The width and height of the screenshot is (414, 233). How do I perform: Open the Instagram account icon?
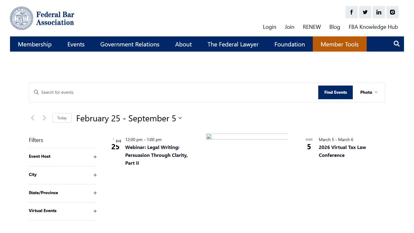pos(392,12)
